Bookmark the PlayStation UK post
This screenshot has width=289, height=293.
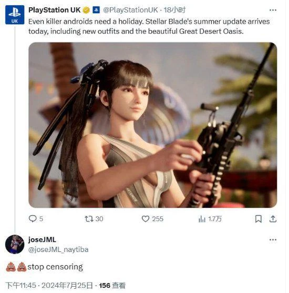coord(258,219)
